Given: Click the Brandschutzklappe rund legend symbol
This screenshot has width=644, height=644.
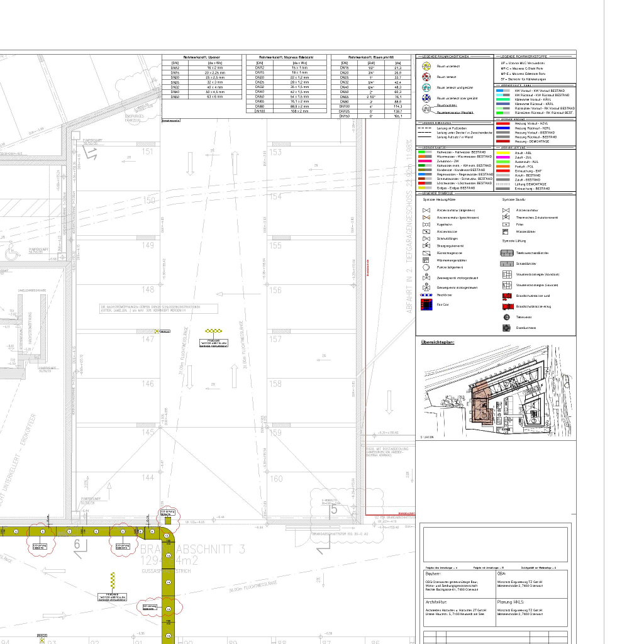Looking at the screenshot, I should (506, 296).
